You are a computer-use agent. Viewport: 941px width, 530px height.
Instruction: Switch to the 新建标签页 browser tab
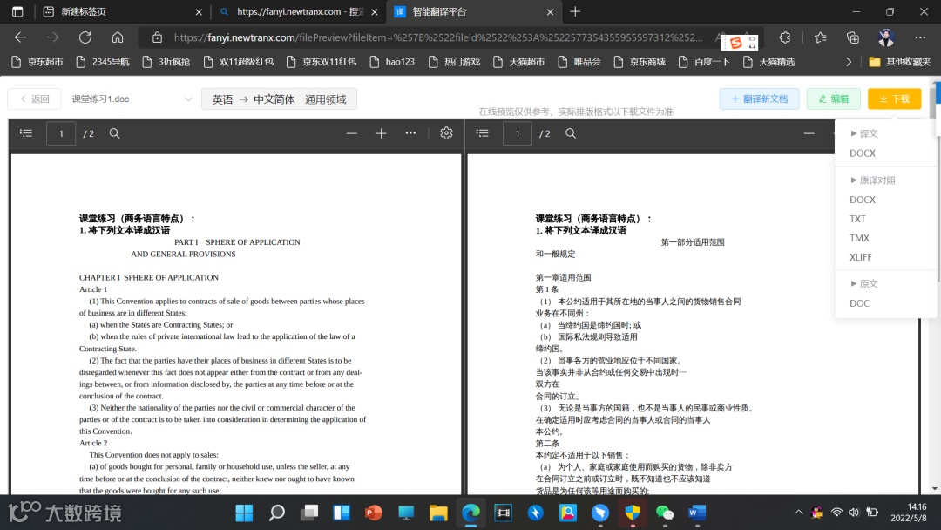tap(122, 11)
